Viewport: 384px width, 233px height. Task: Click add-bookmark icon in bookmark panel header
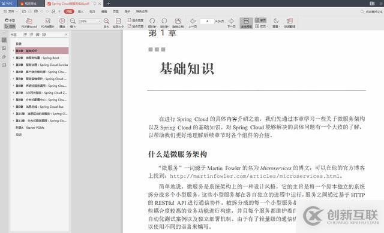[x=37, y=35]
